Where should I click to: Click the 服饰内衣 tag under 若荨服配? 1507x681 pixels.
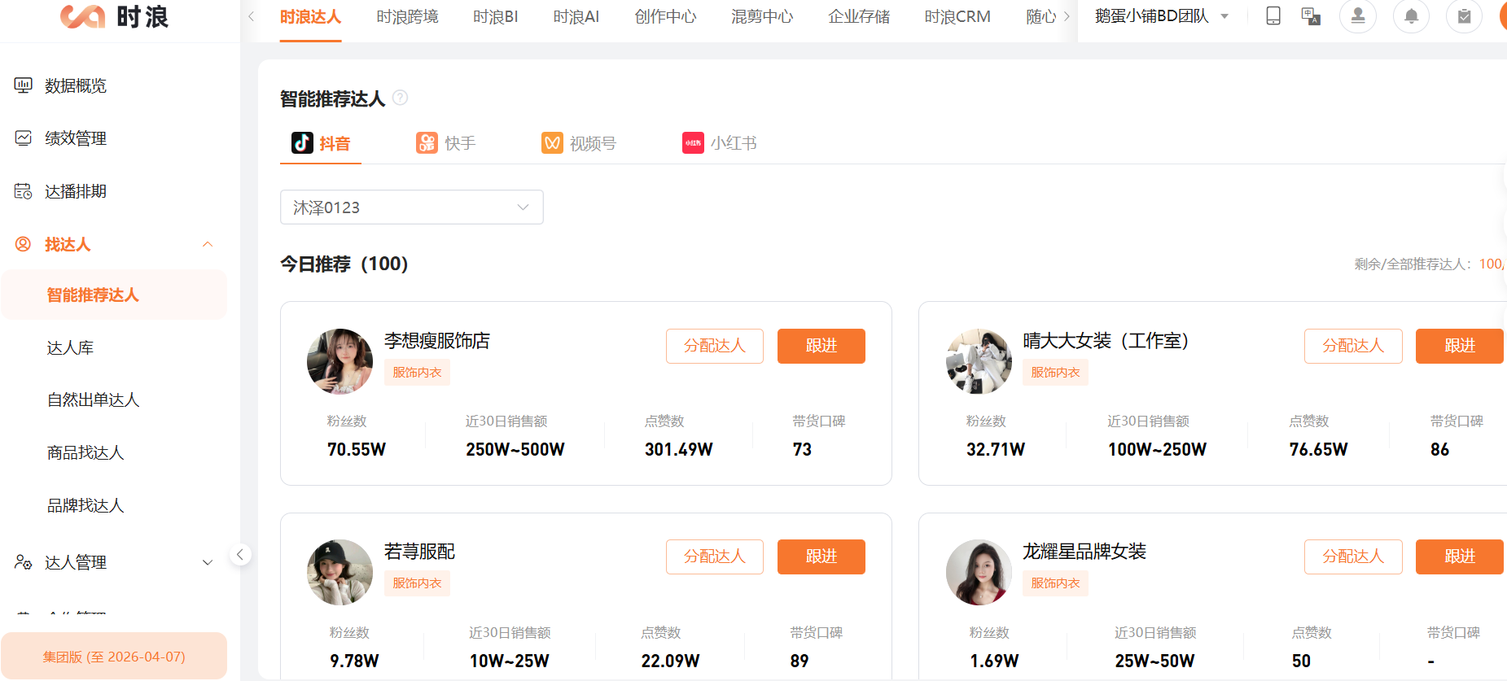[417, 583]
